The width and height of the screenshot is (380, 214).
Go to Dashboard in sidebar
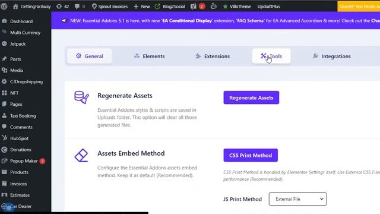[21, 21]
